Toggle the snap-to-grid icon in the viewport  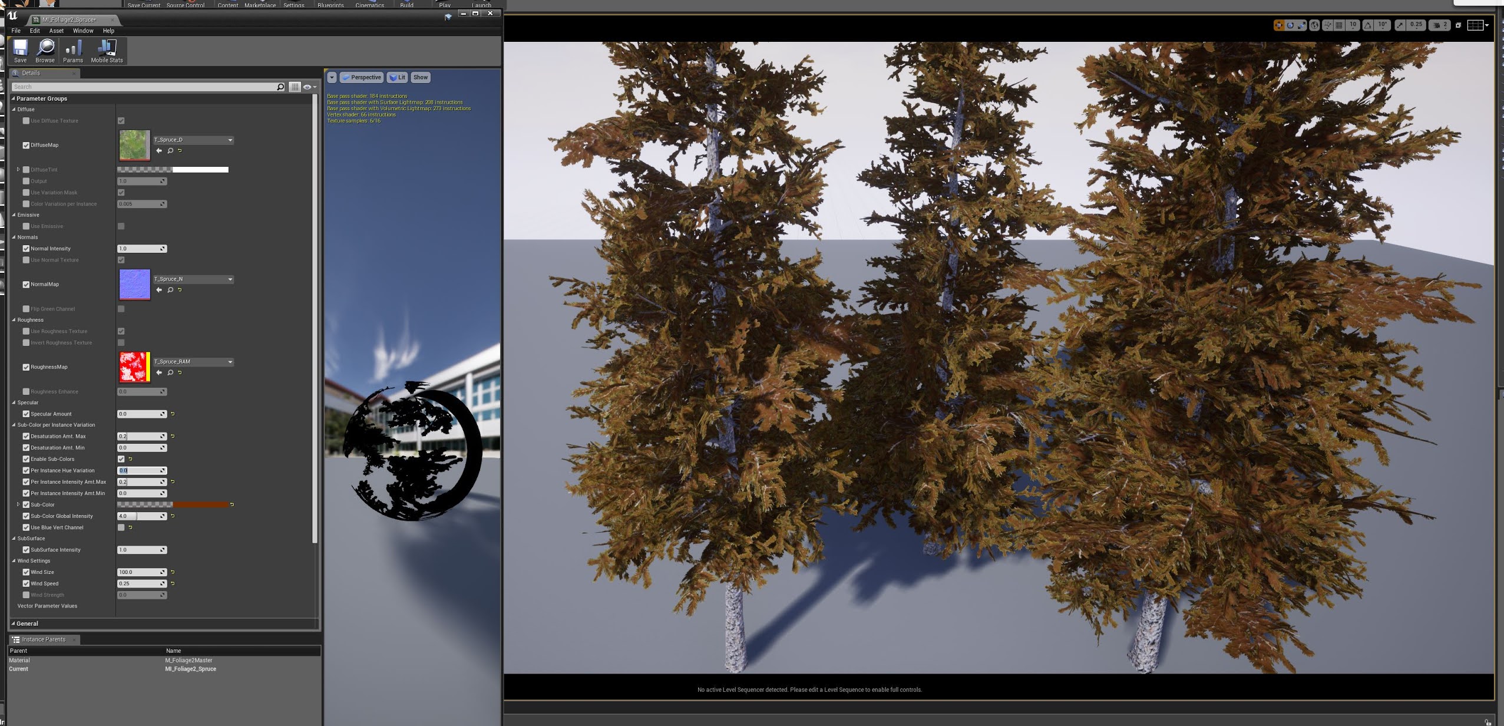[x=1338, y=25]
